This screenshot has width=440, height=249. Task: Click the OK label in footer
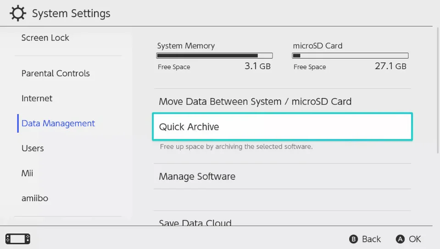[x=415, y=239]
